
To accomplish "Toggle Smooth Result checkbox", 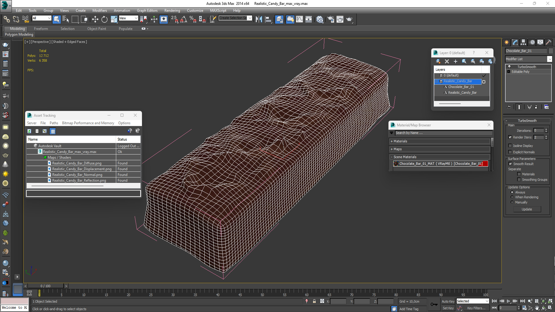I will click(x=510, y=164).
